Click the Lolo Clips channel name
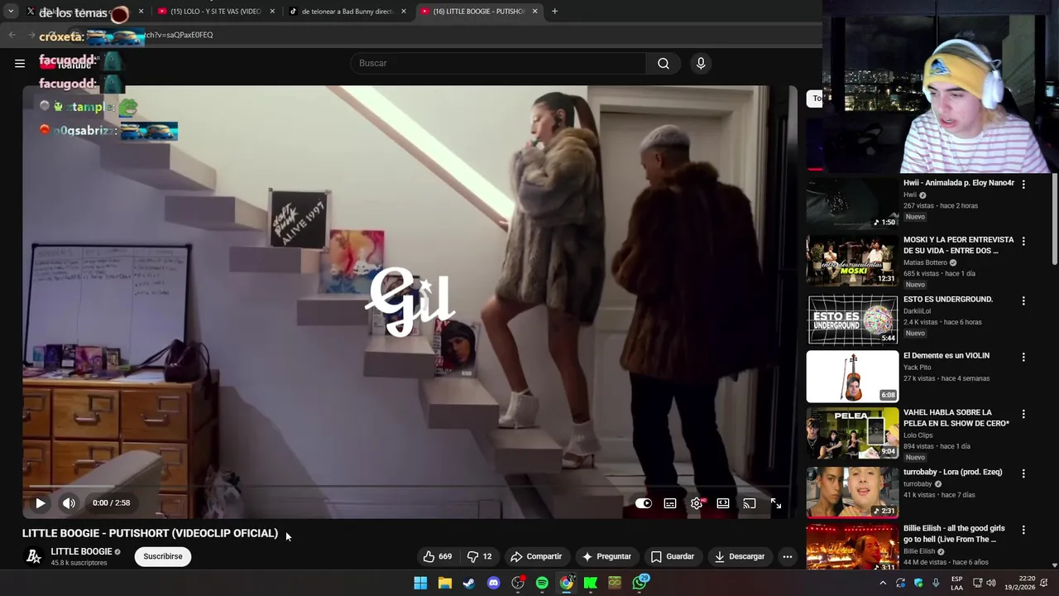The width and height of the screenshot is (1059, 596). tap(918, 435)
